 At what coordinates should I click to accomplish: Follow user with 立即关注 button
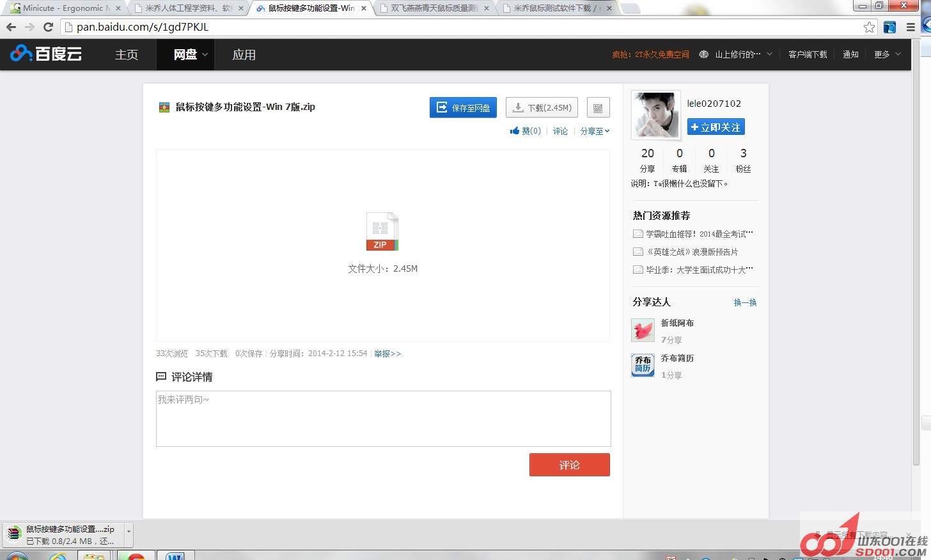(716, 127)
